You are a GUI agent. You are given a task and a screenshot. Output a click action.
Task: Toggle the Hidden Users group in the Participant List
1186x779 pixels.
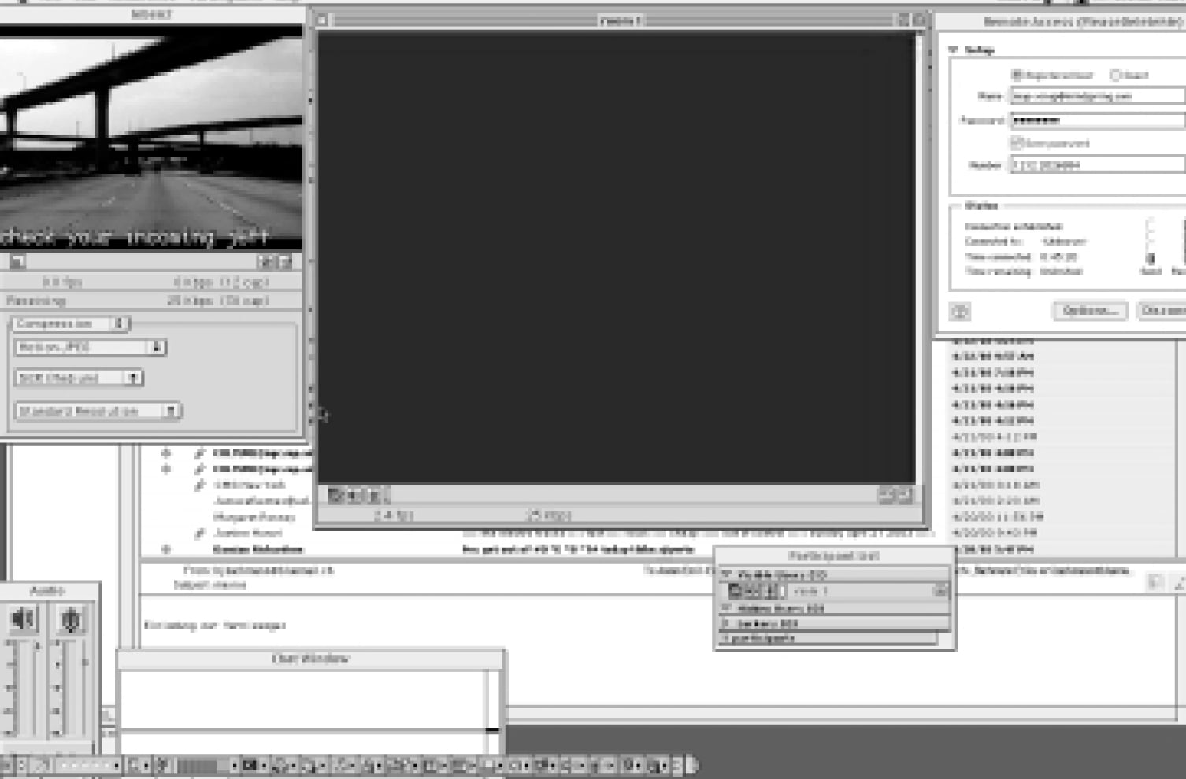click(727, 608)
